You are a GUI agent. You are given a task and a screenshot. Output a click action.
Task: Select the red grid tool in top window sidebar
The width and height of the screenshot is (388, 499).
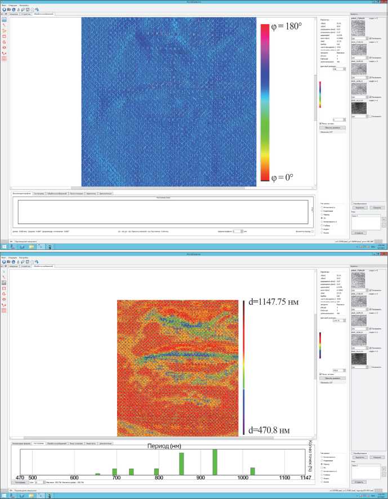[x=4, y=59]
